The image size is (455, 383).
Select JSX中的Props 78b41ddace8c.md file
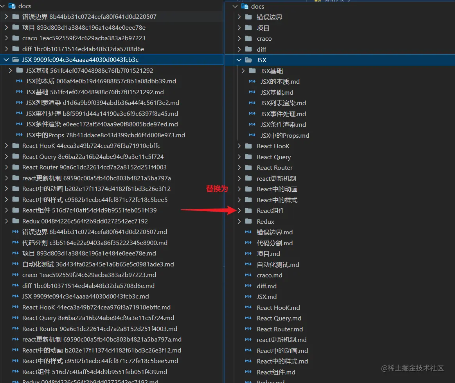pyautogui.click(x=105, y=135)
